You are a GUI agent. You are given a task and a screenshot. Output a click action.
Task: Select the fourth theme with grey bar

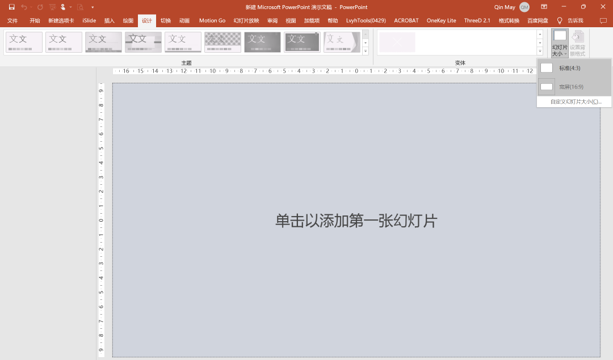(x=144, y=42)
